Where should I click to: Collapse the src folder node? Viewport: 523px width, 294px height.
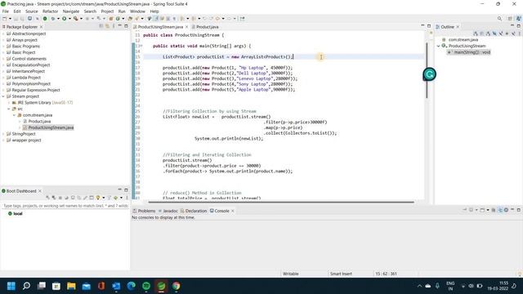point(9,109)
